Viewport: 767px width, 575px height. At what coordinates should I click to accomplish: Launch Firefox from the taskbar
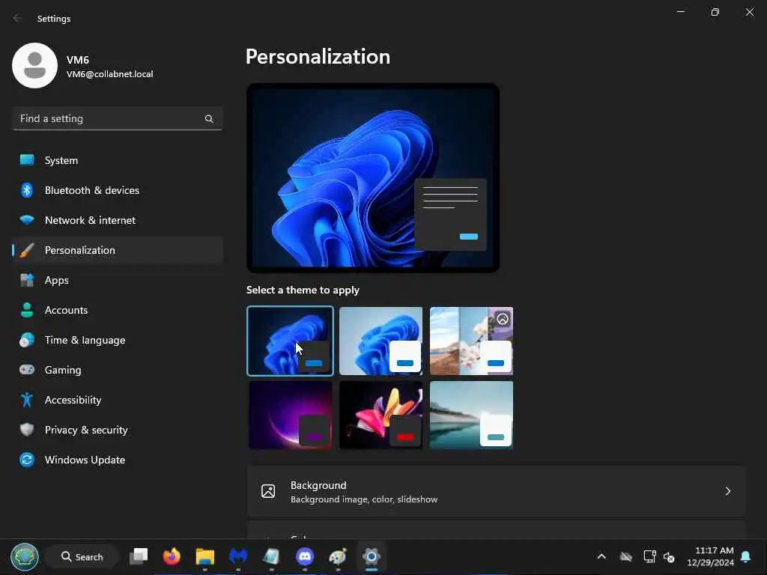(172, 556)
